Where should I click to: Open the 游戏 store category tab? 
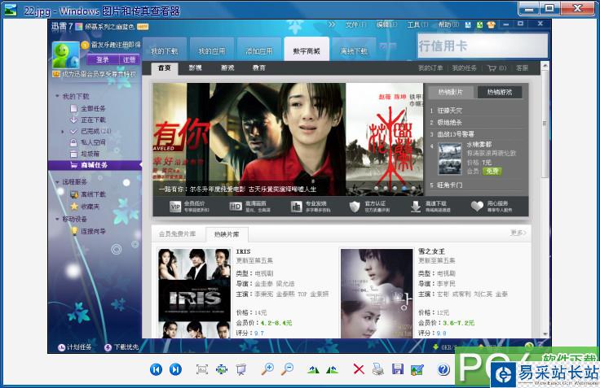coord(227,68)
